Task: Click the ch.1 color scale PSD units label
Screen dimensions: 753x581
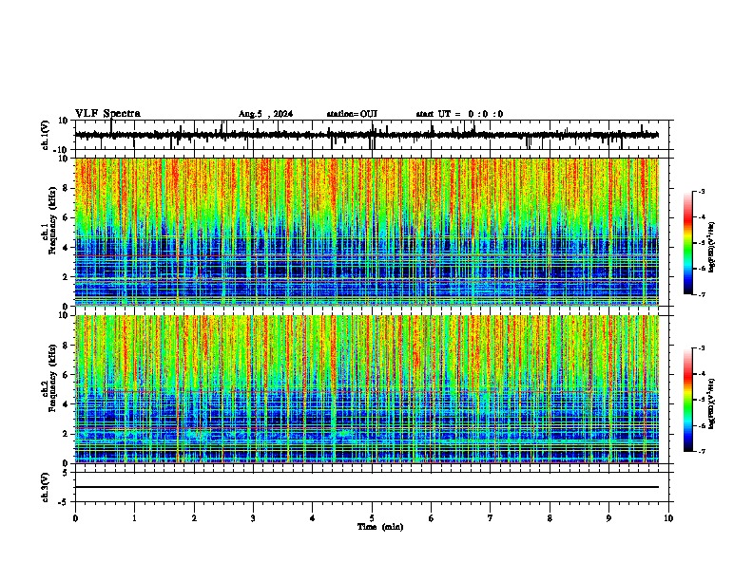Action: (712, 247)
